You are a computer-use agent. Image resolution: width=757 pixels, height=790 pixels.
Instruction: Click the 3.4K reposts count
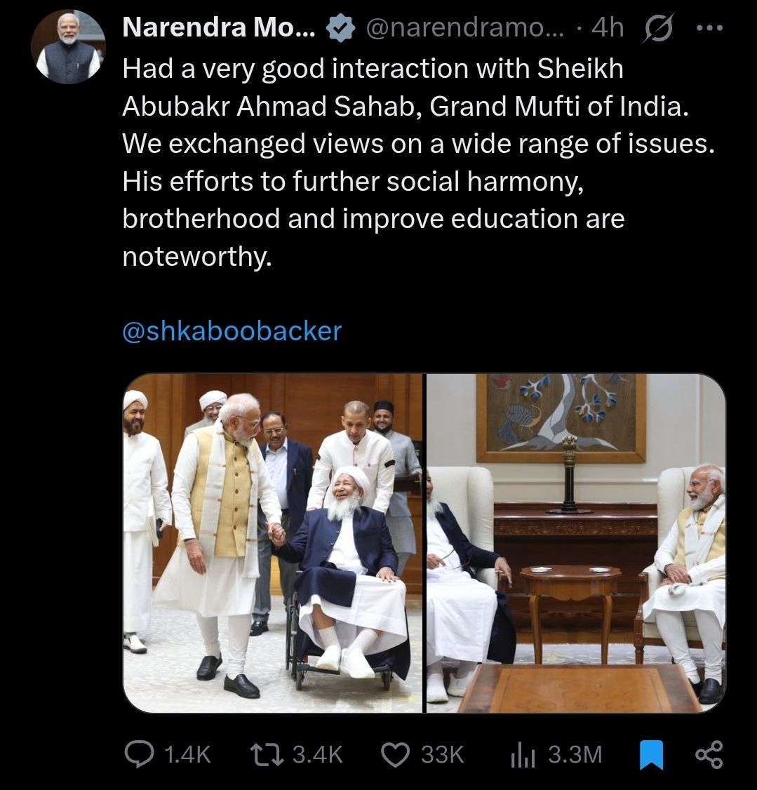(317, 755)
